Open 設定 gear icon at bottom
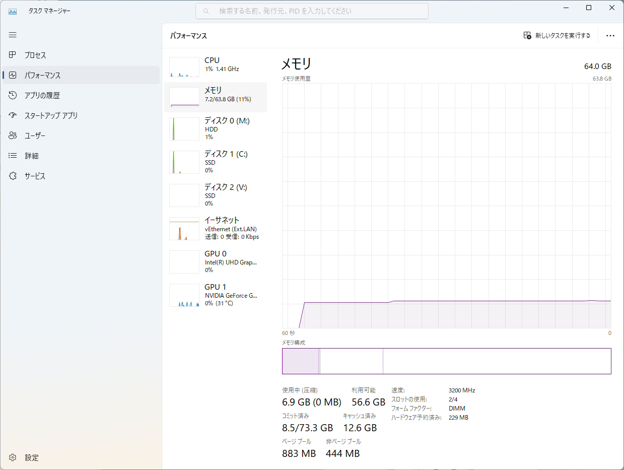This screenshot has width=624, height=470. click(x=13, y=457)
